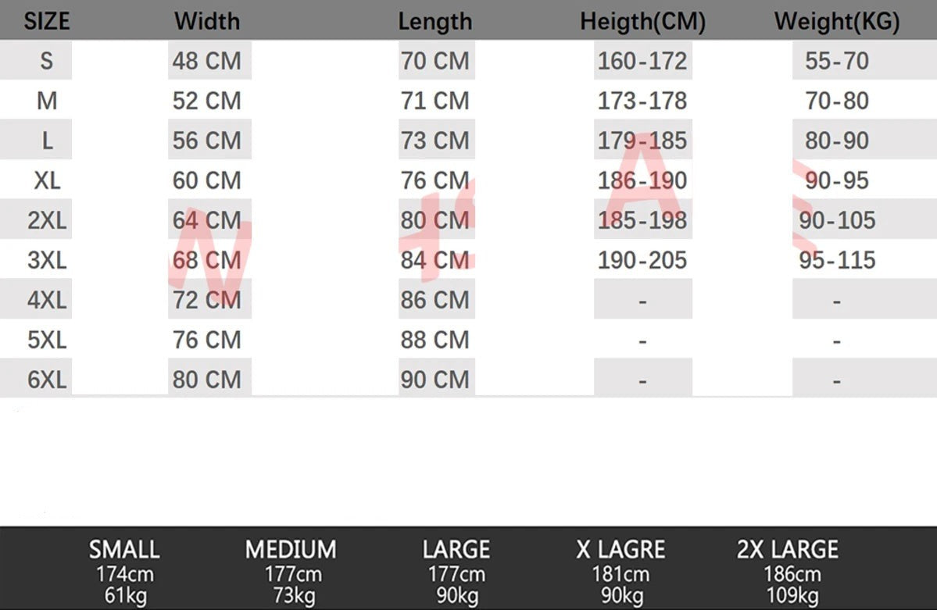Select the Length column header

435,21
